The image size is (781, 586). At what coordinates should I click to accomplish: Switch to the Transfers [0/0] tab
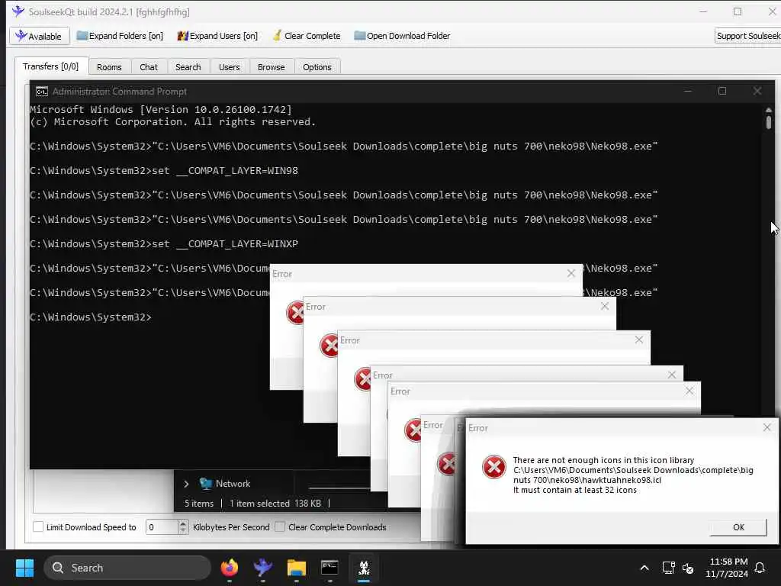click(51, 66)
